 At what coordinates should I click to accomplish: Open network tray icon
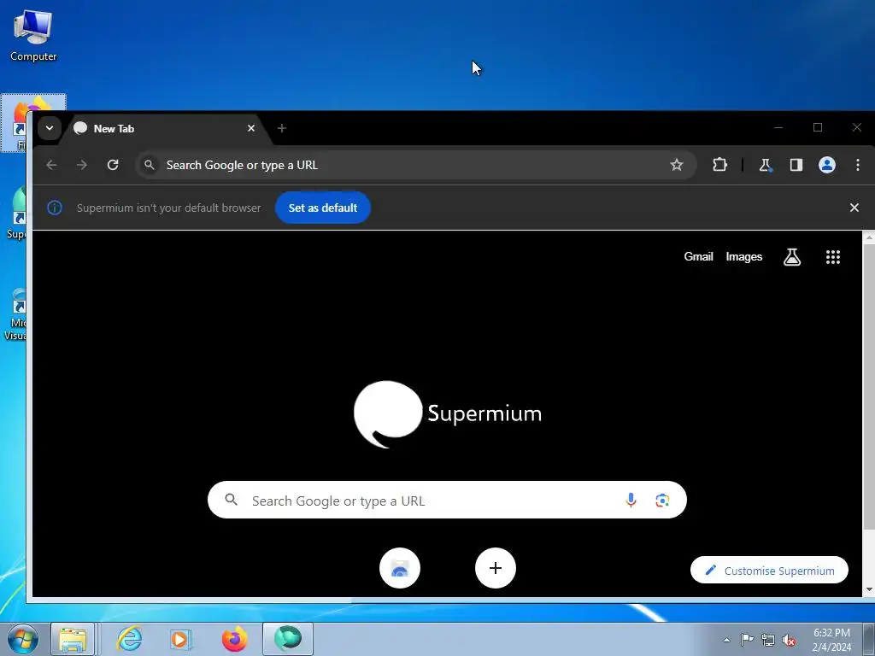[x=768, y=640]
